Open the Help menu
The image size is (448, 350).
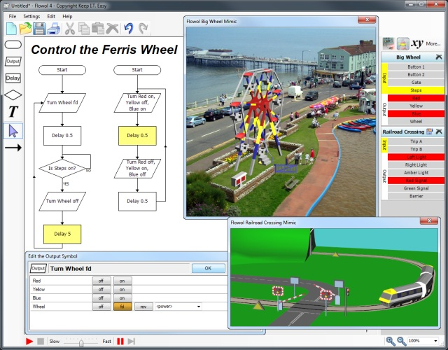pyautogui.click(x=67, y=15)
